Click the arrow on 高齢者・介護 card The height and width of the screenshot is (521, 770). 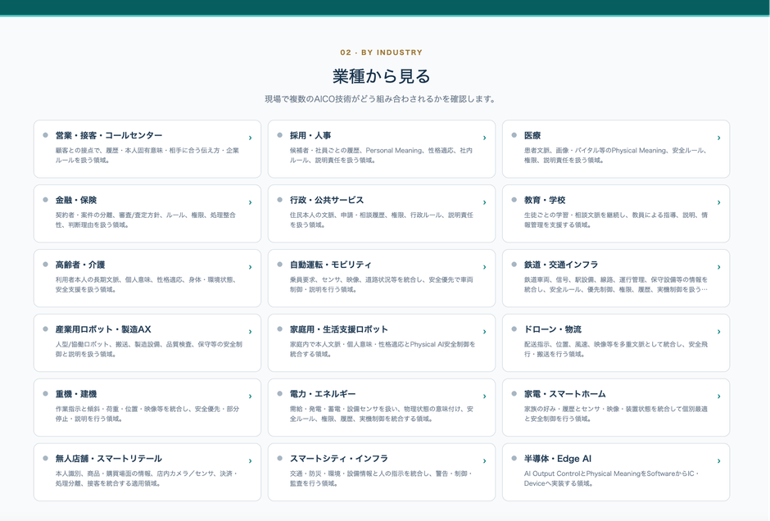point(250,267)
